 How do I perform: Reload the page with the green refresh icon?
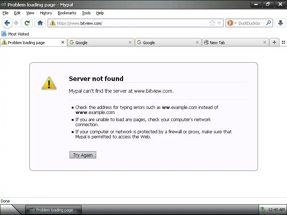tap(27, 23)
